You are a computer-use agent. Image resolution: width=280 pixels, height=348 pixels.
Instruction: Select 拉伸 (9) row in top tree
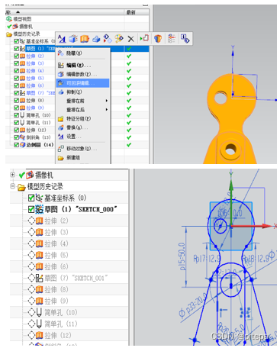pyautogui.click(x=35, y=108)
